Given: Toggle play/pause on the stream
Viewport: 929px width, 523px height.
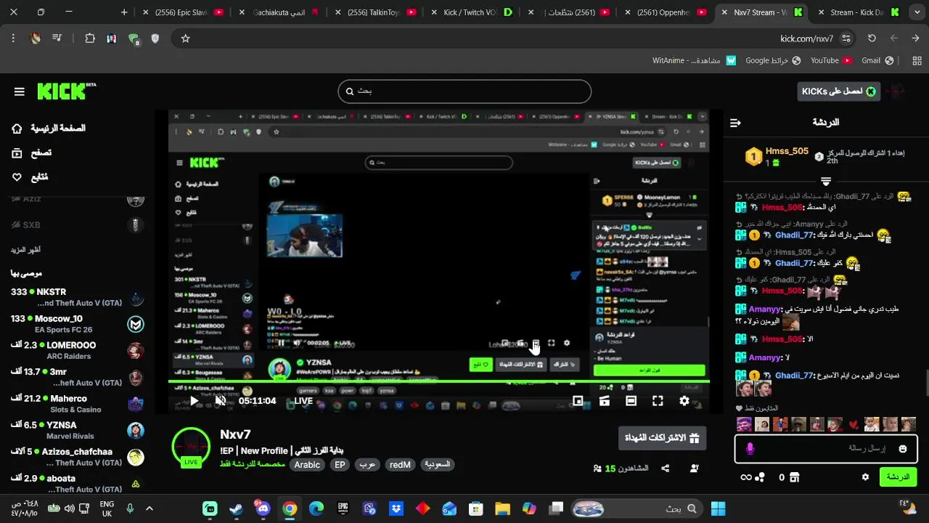Looking at the screenshot, I should [194, 401].
